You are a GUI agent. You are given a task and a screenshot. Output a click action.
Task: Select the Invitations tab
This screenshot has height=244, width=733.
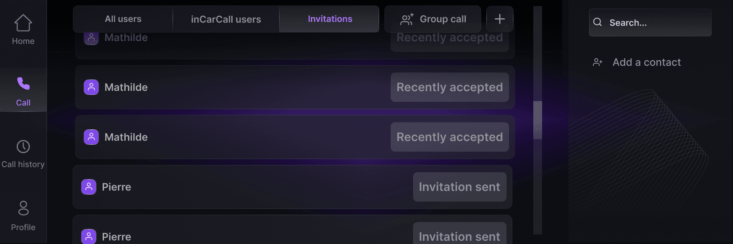[x=330, y=19]
